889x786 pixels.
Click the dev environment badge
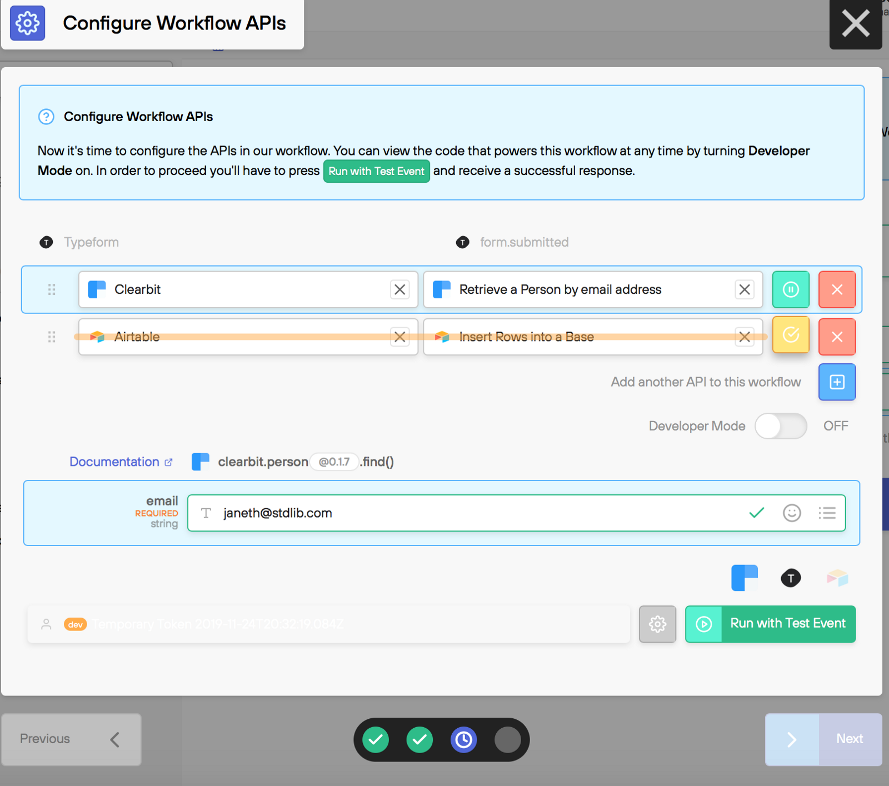[x=76, y=624]
